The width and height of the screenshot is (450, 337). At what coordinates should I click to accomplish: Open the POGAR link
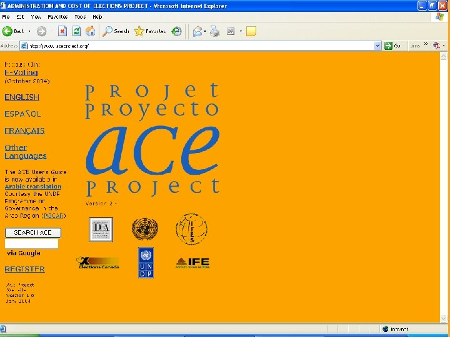pyautogui.click(x=53, y=215)
